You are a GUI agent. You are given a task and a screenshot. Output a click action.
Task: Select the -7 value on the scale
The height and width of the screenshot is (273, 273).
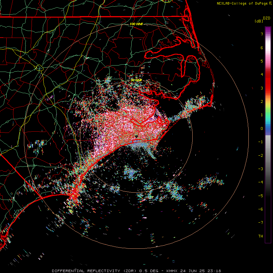[261, 223]
